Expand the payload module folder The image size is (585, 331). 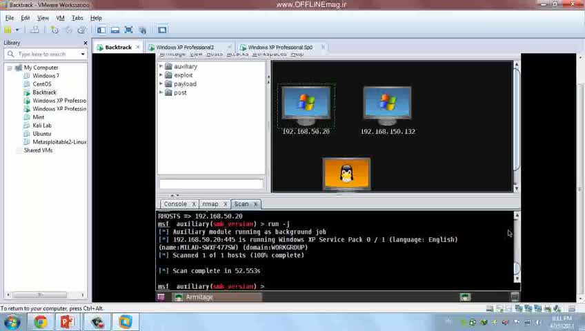coord(161,83)
